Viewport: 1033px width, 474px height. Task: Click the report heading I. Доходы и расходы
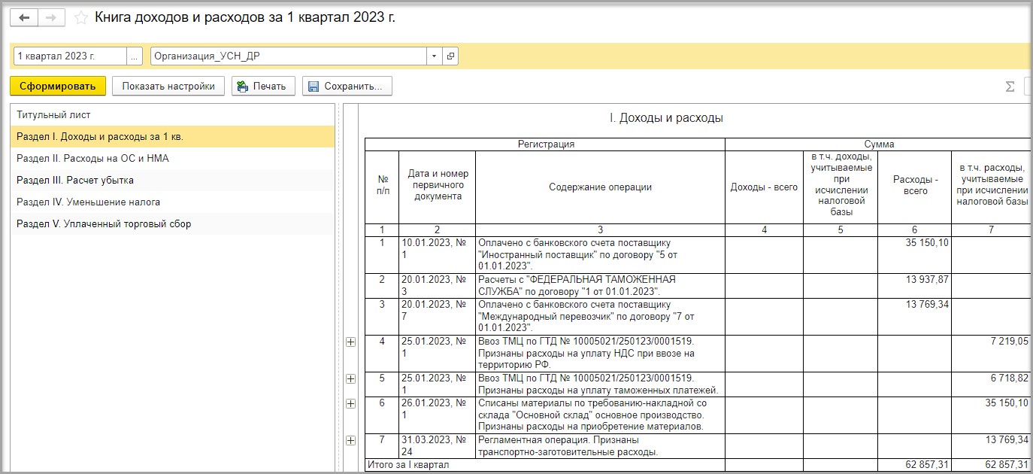(x=666, y=118)
